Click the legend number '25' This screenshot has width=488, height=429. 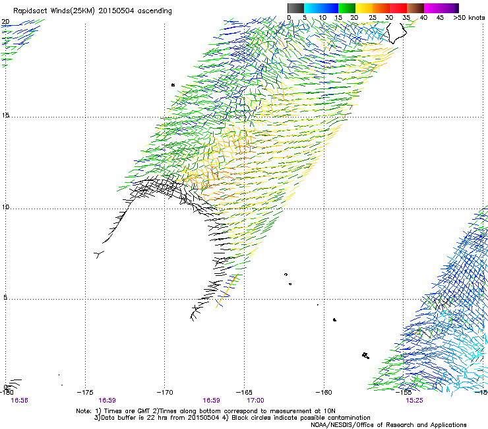tap(373, 18)
